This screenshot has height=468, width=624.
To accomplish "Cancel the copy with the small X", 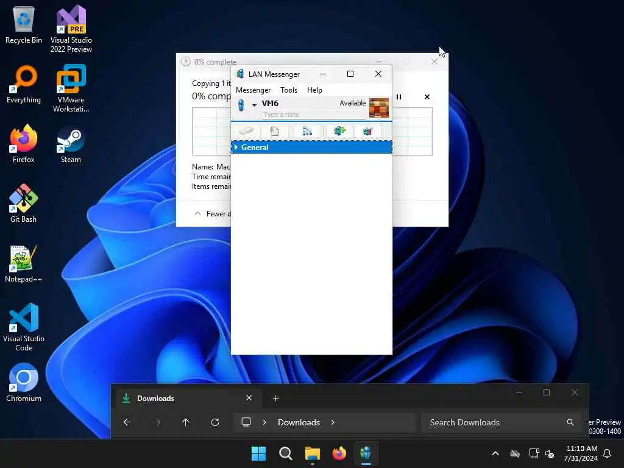I will [x=427, y=97].
